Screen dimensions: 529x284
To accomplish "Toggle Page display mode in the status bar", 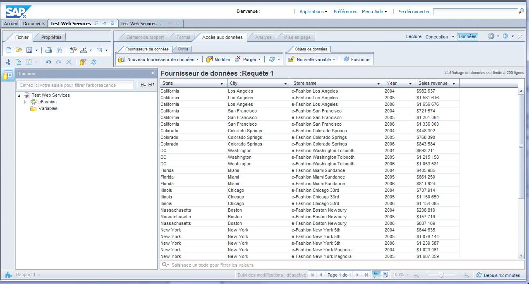I will (385, 274).
